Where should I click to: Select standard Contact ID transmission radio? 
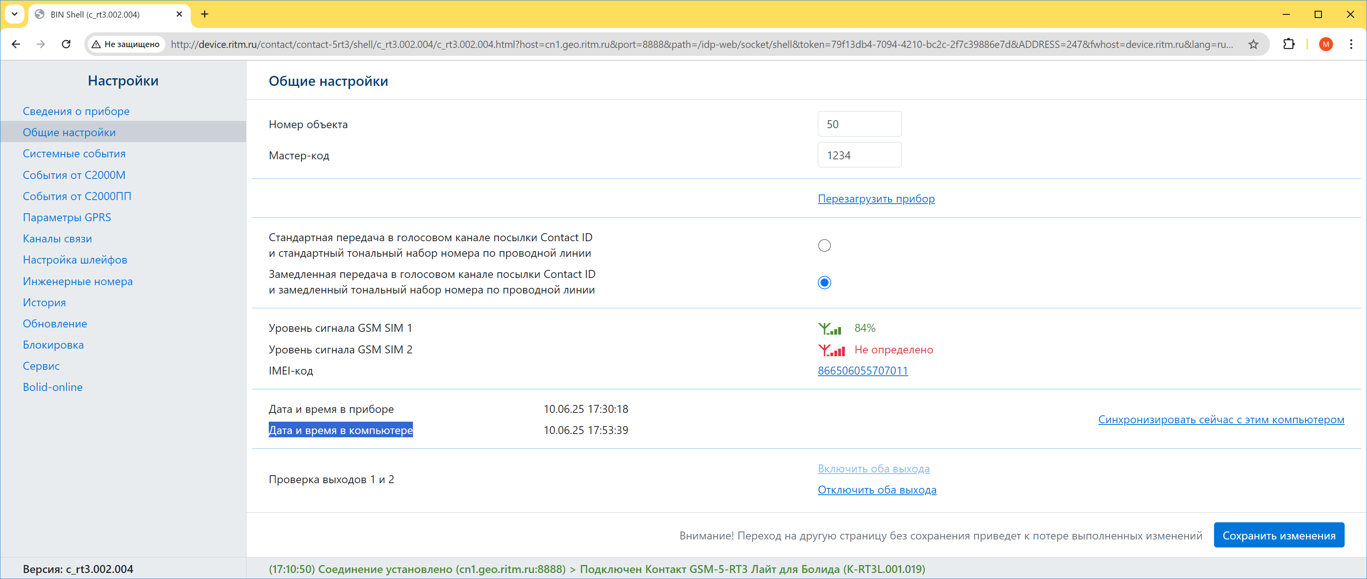[824, 246]
